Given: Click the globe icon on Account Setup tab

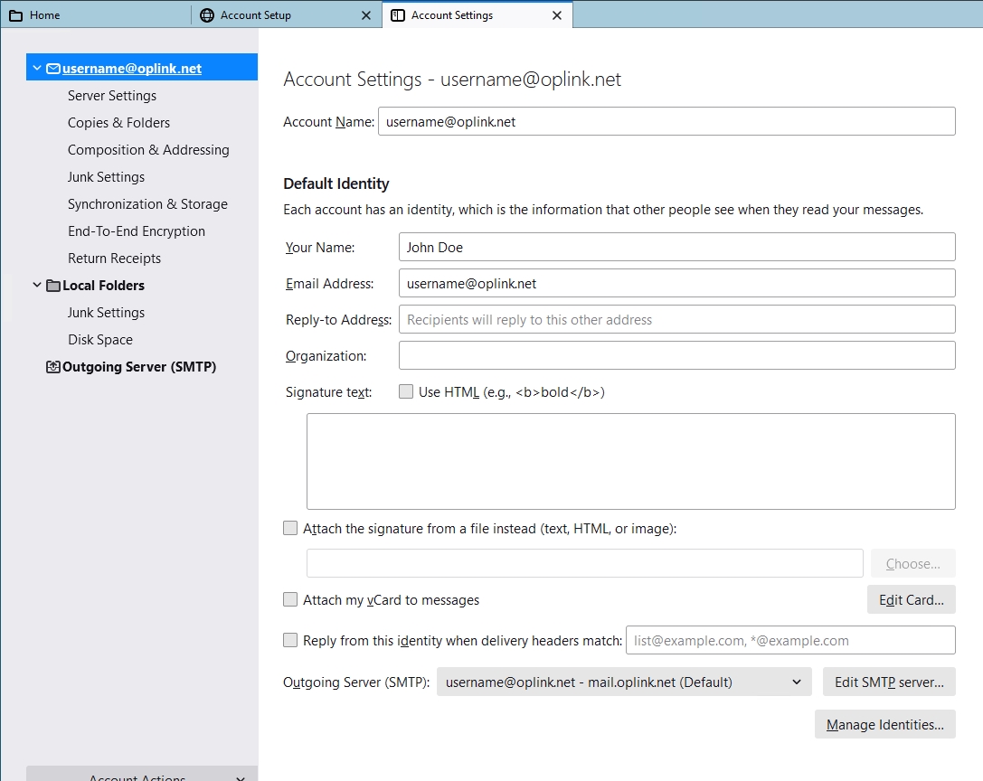Looking at the screenshot, I should (x=207, y=15).
